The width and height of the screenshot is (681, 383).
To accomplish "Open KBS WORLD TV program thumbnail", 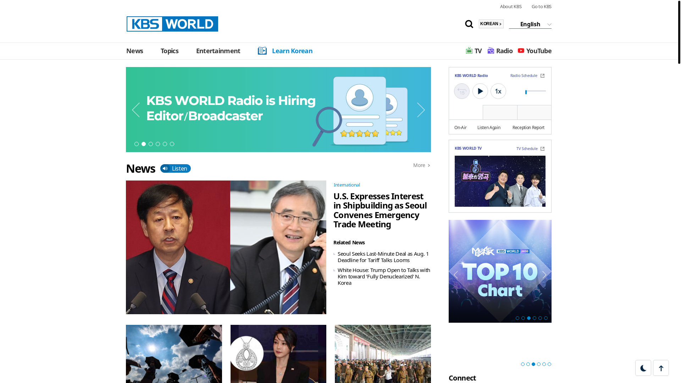I will pyautogui.click(x=500, y=181).
